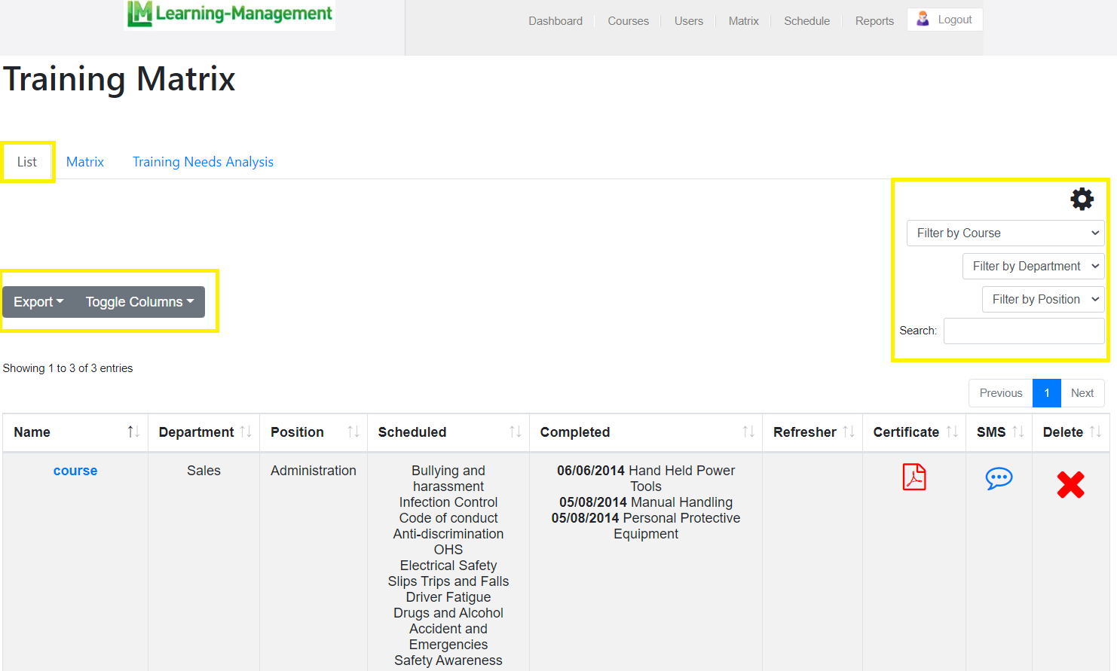
Task: Open the settings gear icon
Action: [1082, 199]
